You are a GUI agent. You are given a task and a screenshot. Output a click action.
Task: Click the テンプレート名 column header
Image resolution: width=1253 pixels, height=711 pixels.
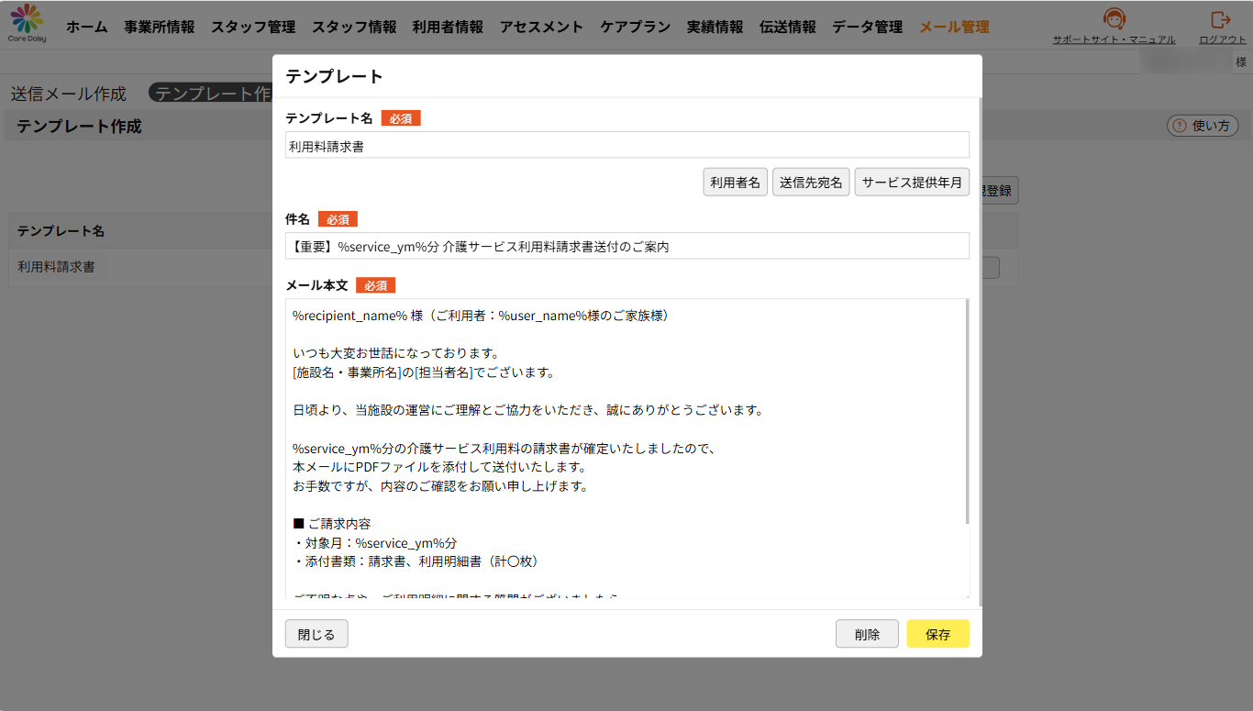[61, 230]
